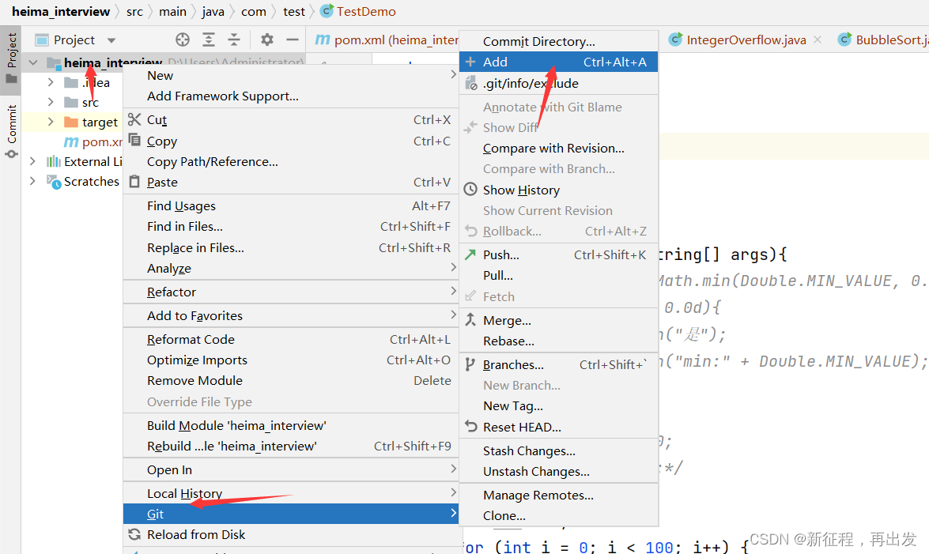Screen dimensions: 929x554
Task: Select the pom.xml file in tree
Action: tap(93, 141)
